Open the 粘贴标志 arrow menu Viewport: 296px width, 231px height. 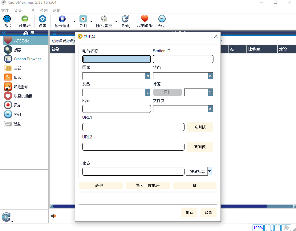tap(209, 171)
